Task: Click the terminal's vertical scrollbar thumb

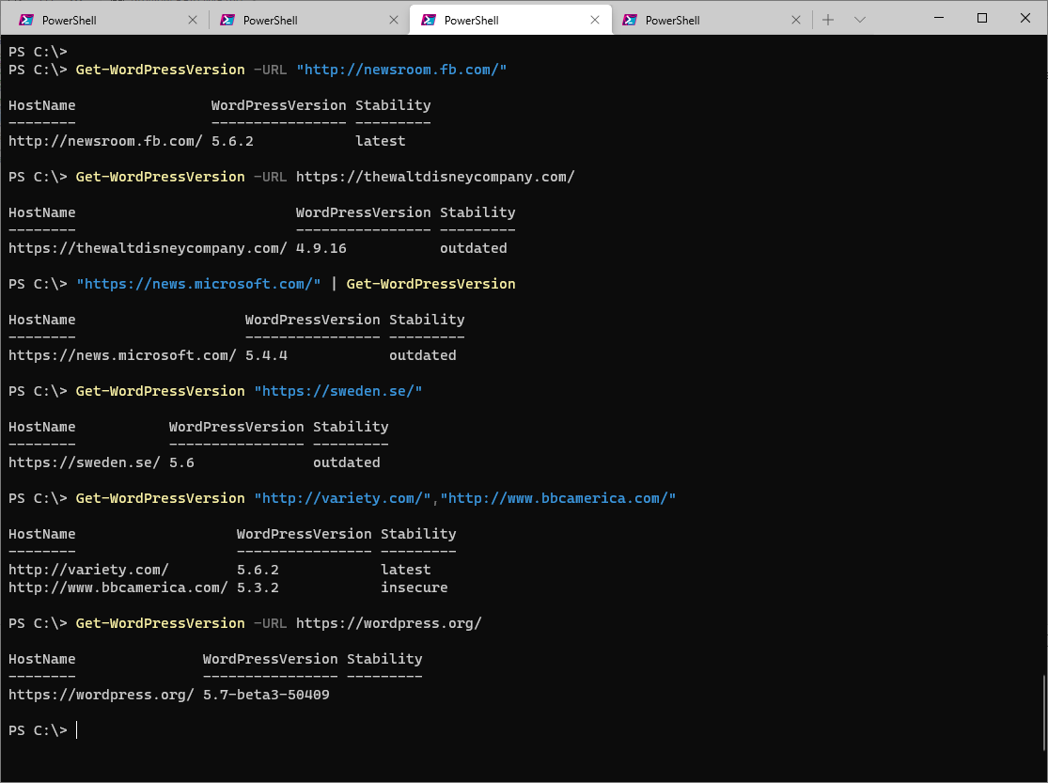Action: (1043, 713)
